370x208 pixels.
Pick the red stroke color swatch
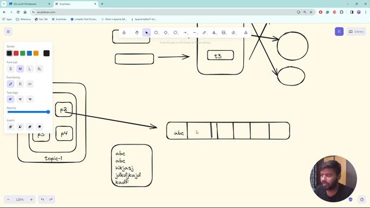tap(16, 53)
